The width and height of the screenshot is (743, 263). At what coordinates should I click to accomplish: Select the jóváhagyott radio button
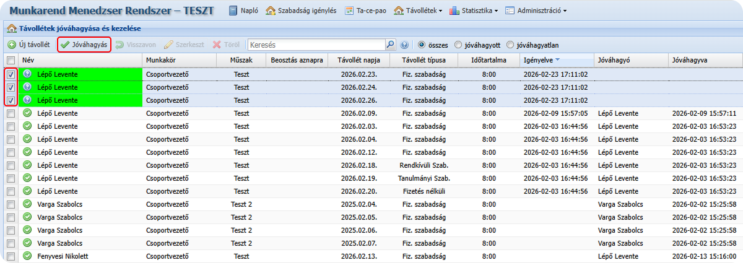458,45
